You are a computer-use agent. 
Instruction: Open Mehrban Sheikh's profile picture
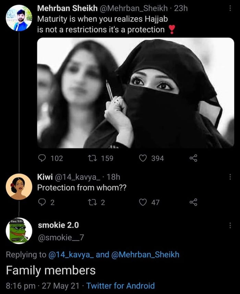click(19, 18)
